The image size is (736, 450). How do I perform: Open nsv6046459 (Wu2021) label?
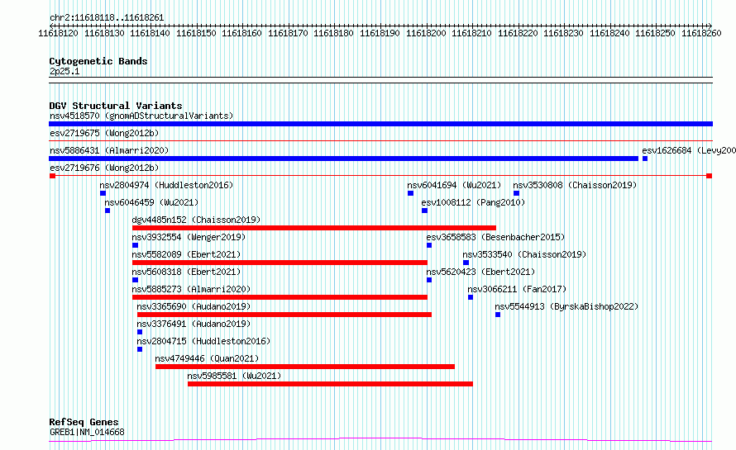coord(151,202)
